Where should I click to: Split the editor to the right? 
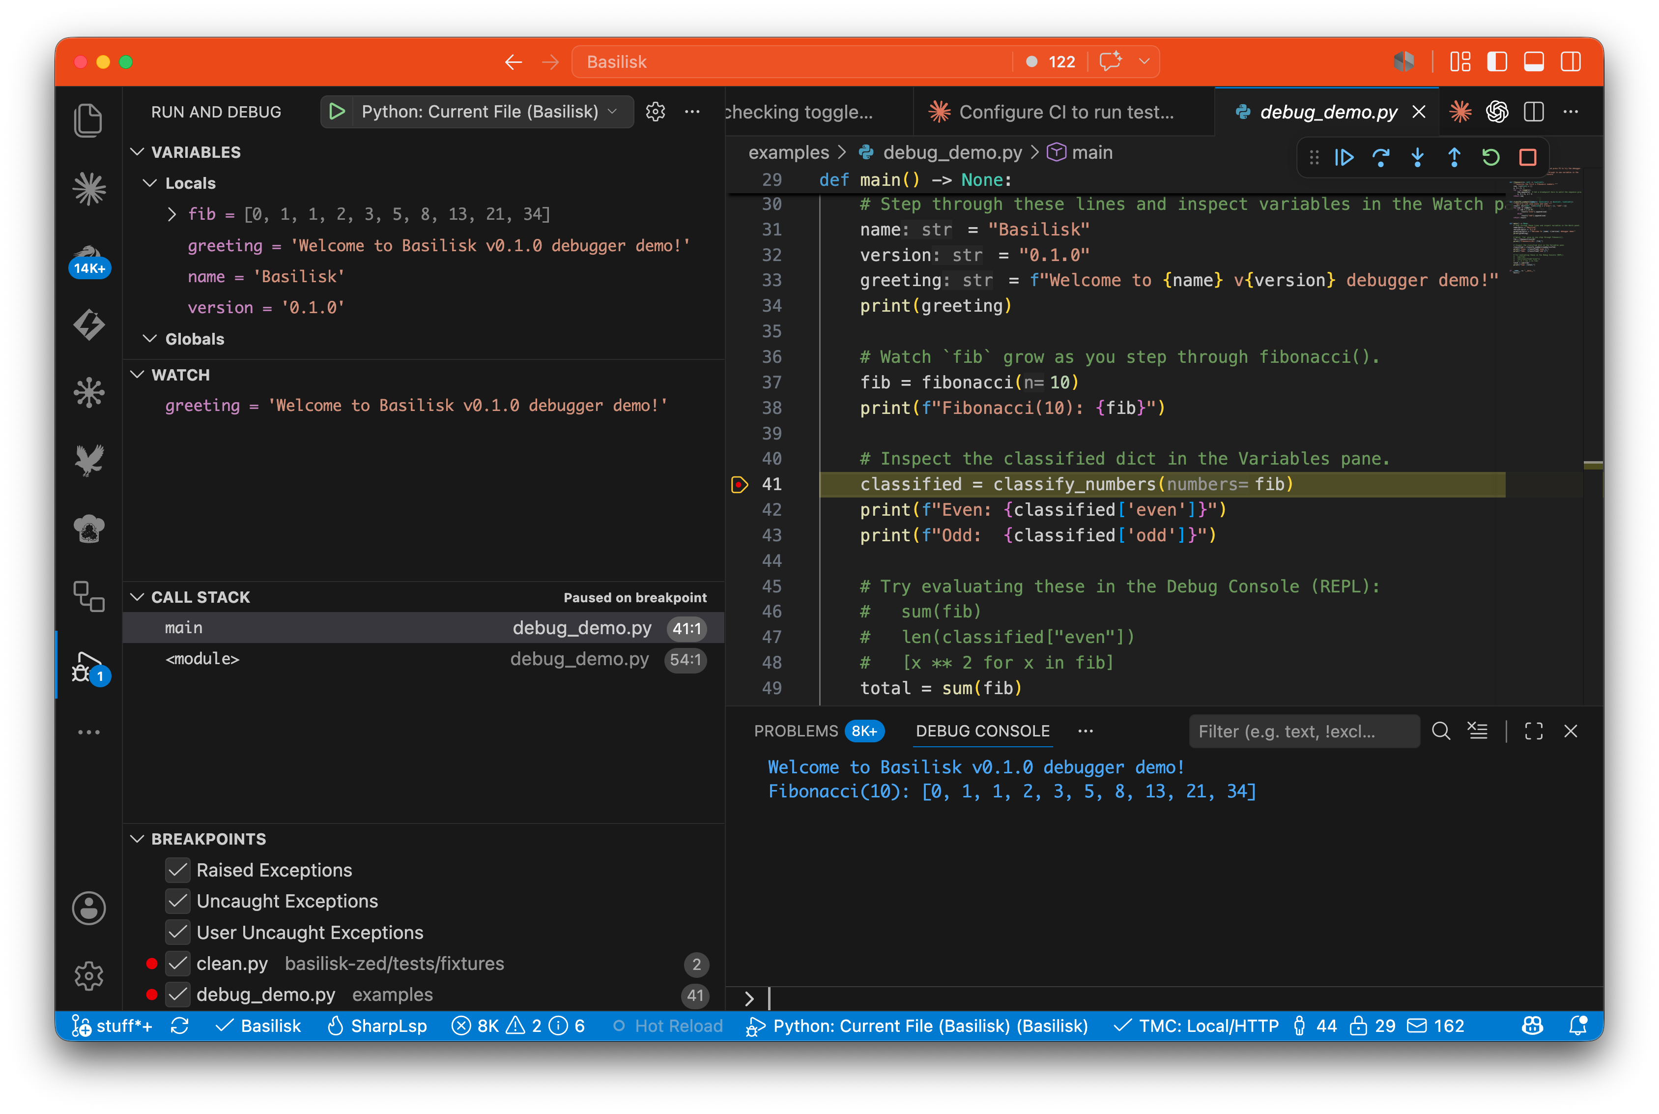[1534, 112]
